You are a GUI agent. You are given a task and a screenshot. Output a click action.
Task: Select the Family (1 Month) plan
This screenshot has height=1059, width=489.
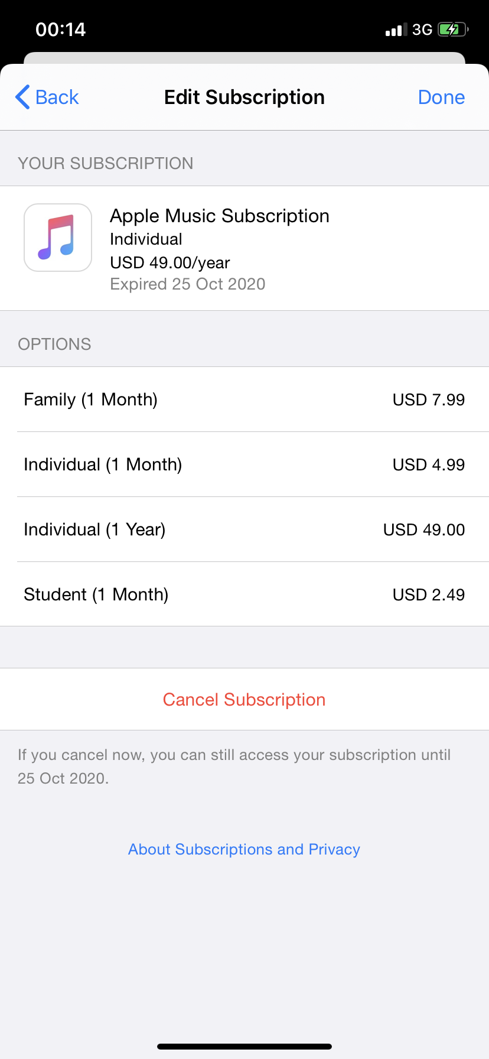tap(91, 399)
